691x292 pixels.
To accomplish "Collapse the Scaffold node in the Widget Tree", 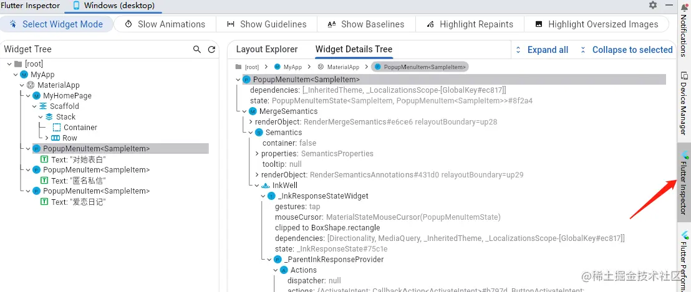I will (34, 106).
